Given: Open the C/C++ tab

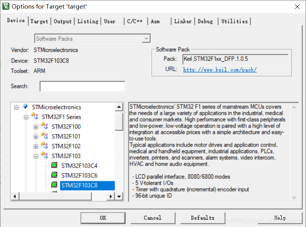Looking at the screenshot, I should pyautogui.click(x=136, y=21).
